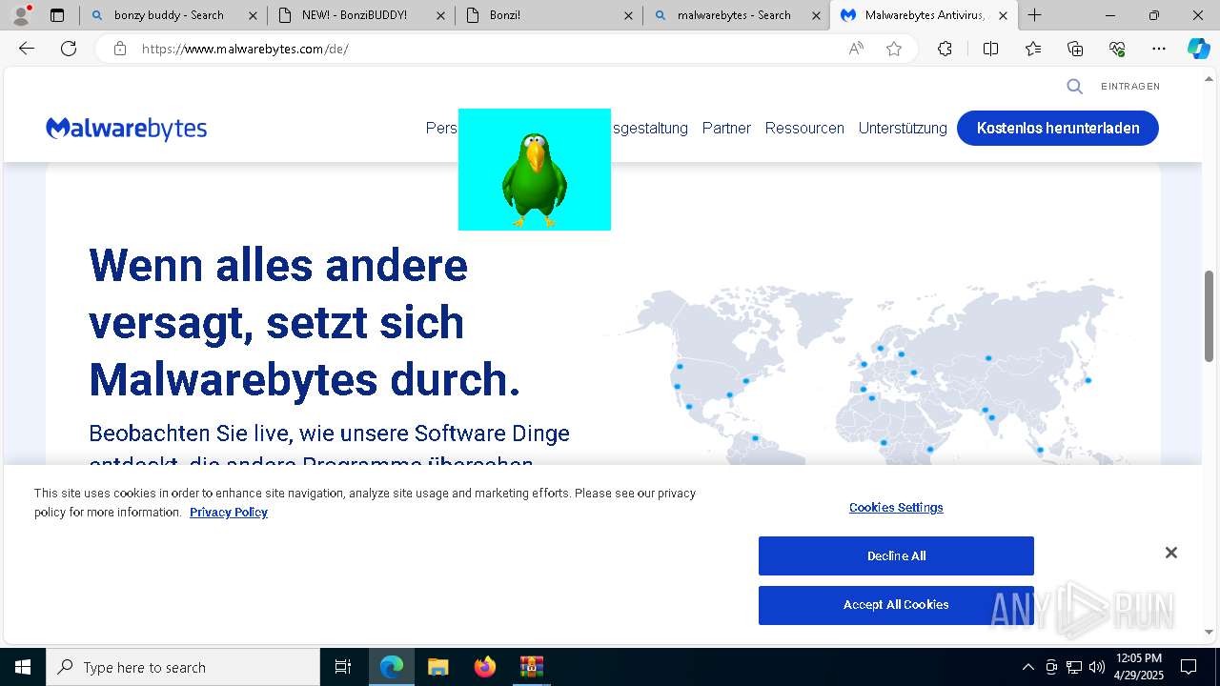Open the tab actions menu icon
1220x686 pixels.
point(57,15)
